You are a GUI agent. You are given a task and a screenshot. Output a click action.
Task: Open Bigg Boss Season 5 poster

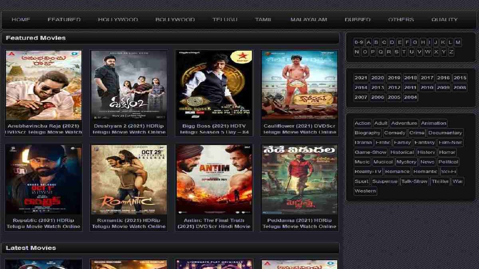click(x=214, y=85)
